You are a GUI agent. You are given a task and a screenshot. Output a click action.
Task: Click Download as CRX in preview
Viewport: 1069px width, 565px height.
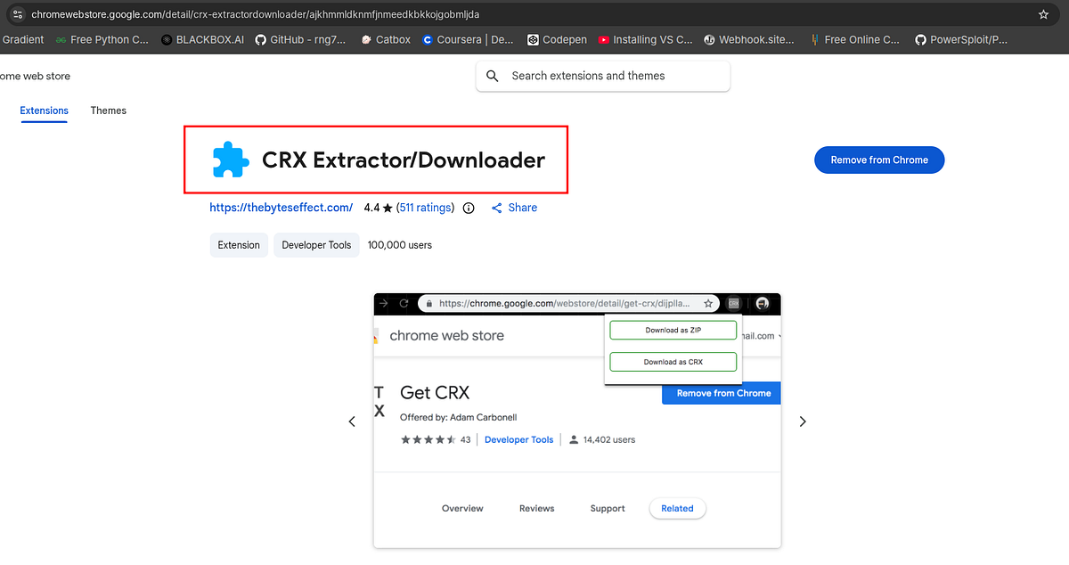tap(673, 362)
